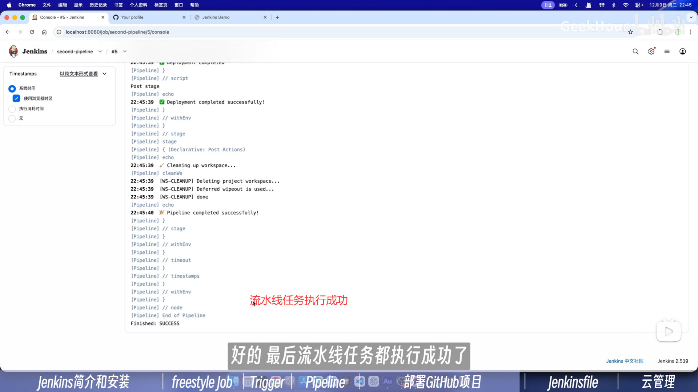Select 执行消耗时间 radio option
This screenshot has height=392, width=698.
point(12,109)
